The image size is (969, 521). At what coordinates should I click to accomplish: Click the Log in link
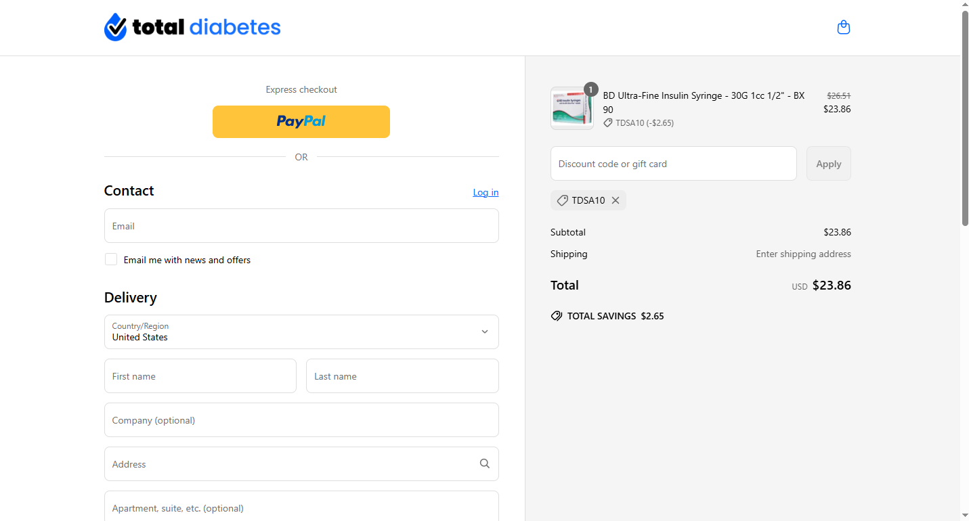pyautogui.click(x=486, y=193)
